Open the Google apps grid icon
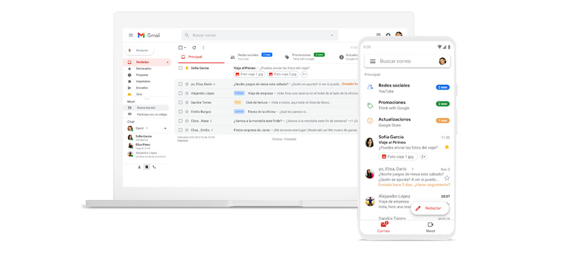 [379, 35]
